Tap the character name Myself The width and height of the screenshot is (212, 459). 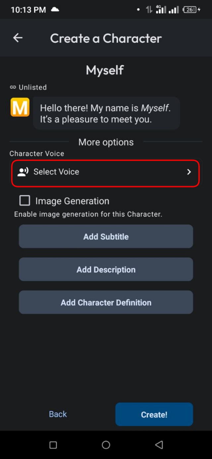(105, 70)
